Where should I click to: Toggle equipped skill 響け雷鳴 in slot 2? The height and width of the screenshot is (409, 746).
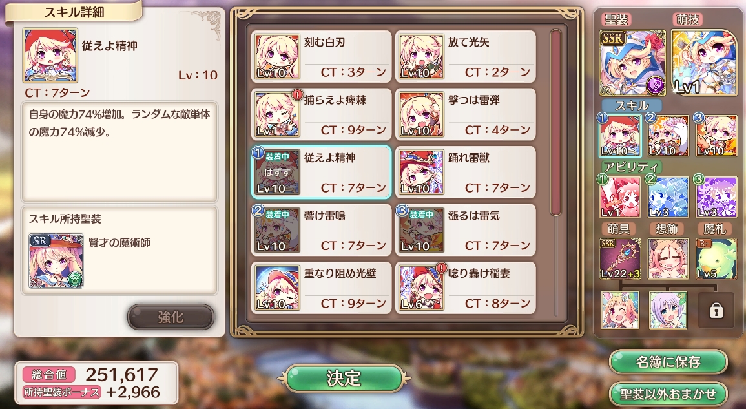[x=321, y=230]
